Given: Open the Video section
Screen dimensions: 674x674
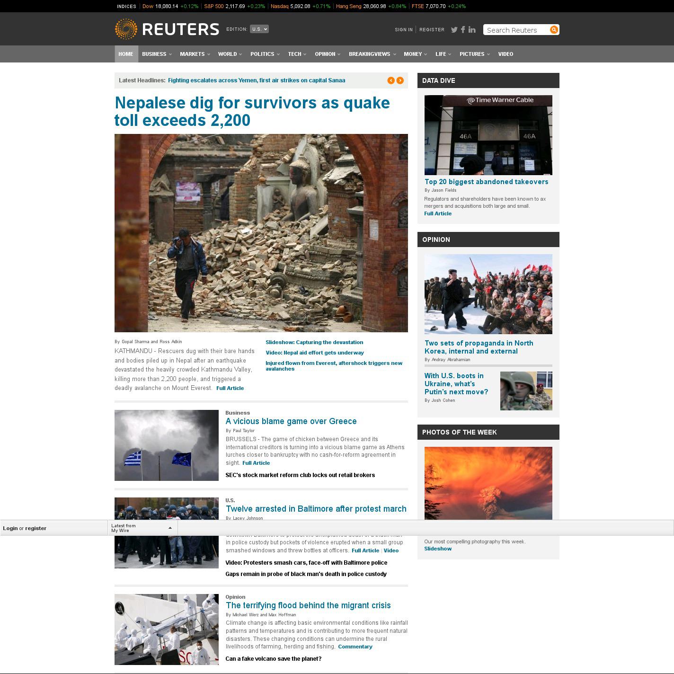Looking at the screenshot, I should [505, 54].
